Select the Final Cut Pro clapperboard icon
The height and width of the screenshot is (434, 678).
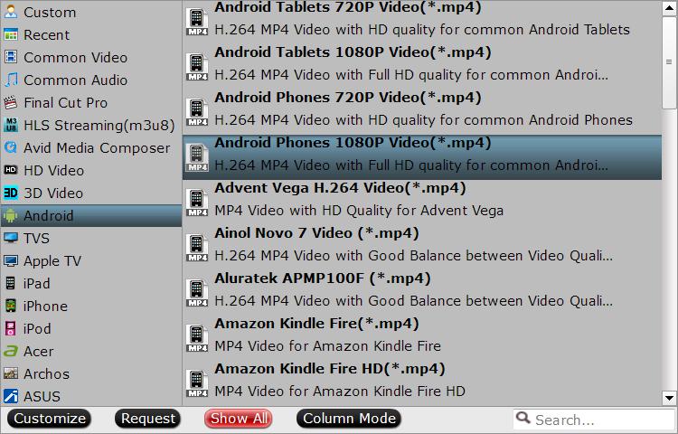click(x=11, y=102)
